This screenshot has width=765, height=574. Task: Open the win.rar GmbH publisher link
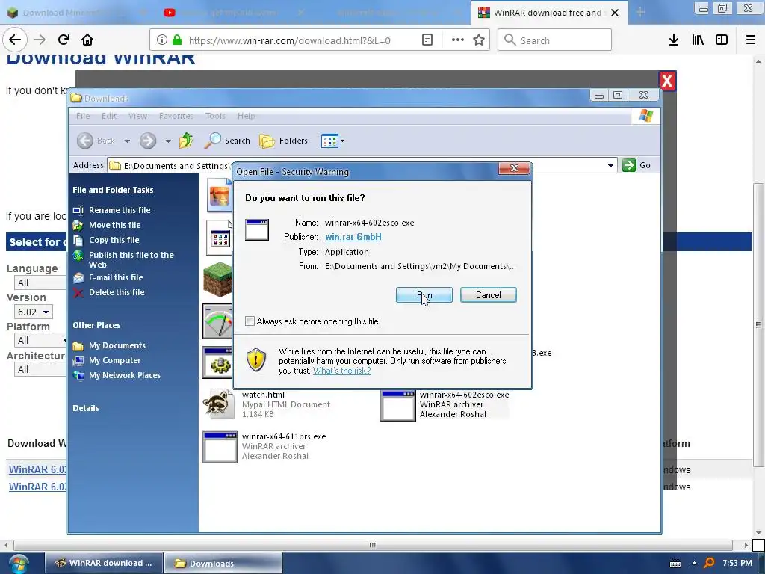[x=353, y=237]
